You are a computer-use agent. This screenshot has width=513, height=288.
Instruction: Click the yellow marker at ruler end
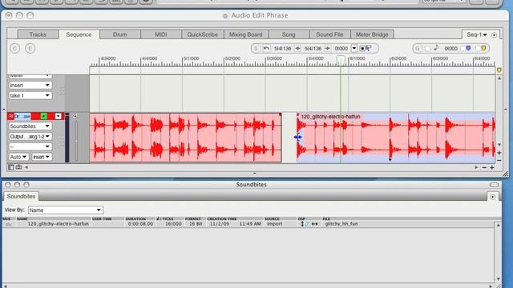pyautogui.click(x=499, y=70)
